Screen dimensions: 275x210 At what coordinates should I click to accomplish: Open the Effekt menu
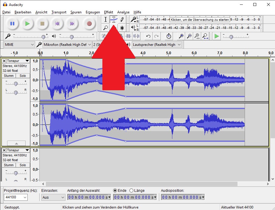point(108,12)
